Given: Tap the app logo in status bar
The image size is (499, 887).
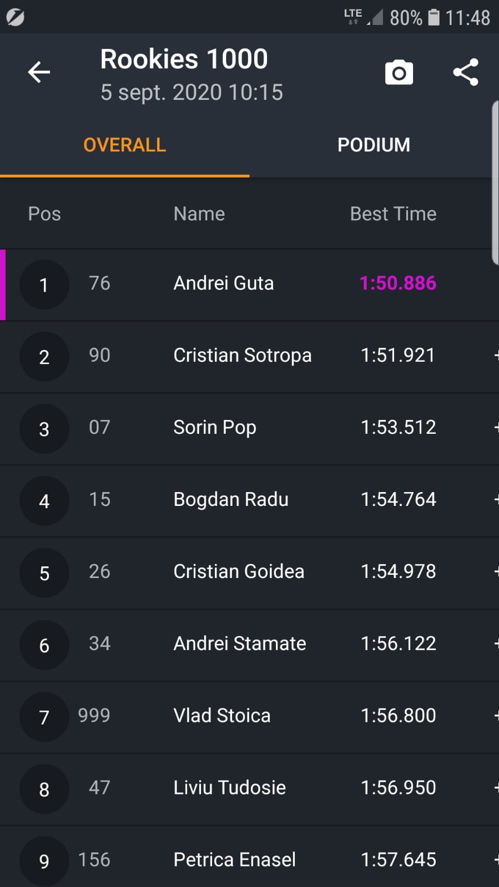Looking at the screenshot, I should (x=15, y=17).
